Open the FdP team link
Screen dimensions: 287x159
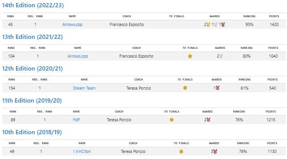76,120
